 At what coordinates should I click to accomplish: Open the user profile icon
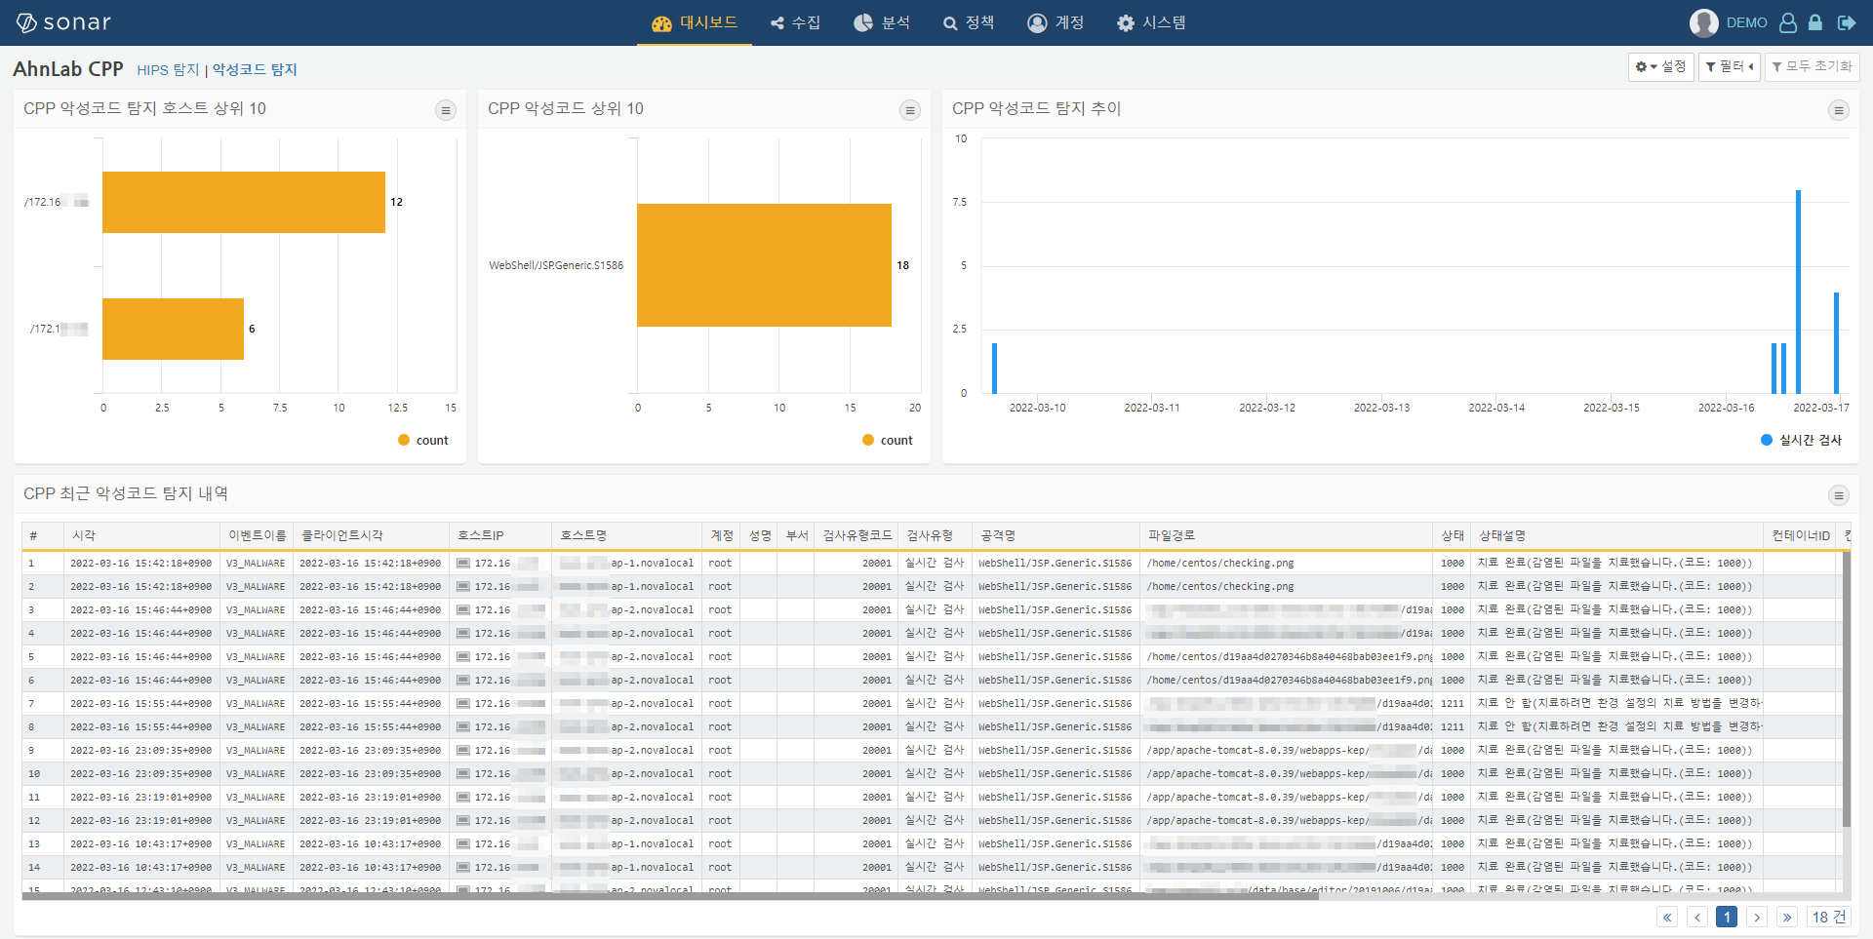[x=1787, y=22]
